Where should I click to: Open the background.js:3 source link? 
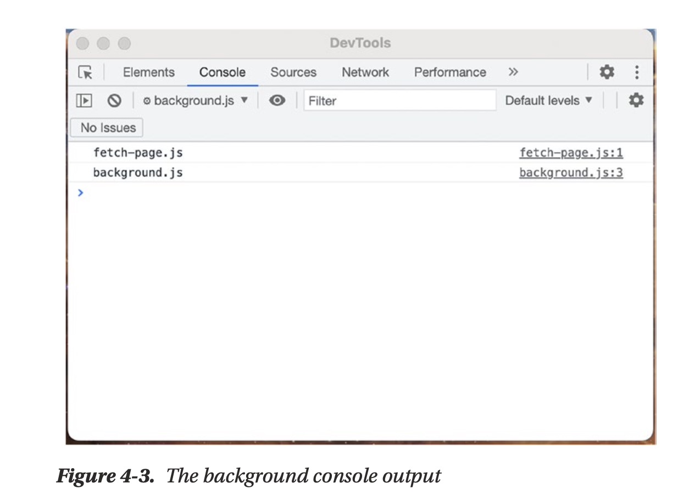571,173
